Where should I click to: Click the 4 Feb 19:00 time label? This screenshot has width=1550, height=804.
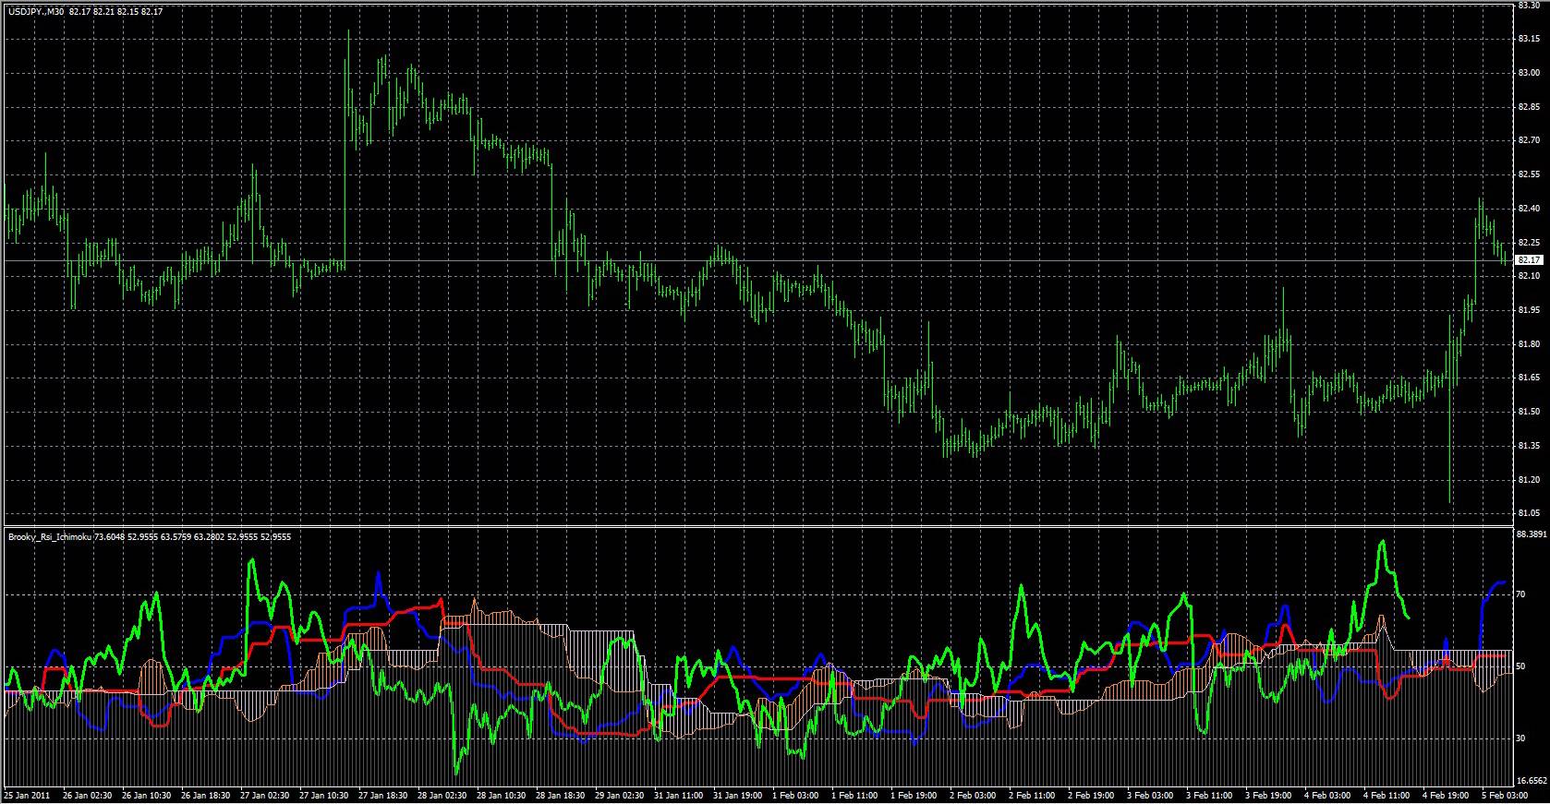tap(1447, 795)
